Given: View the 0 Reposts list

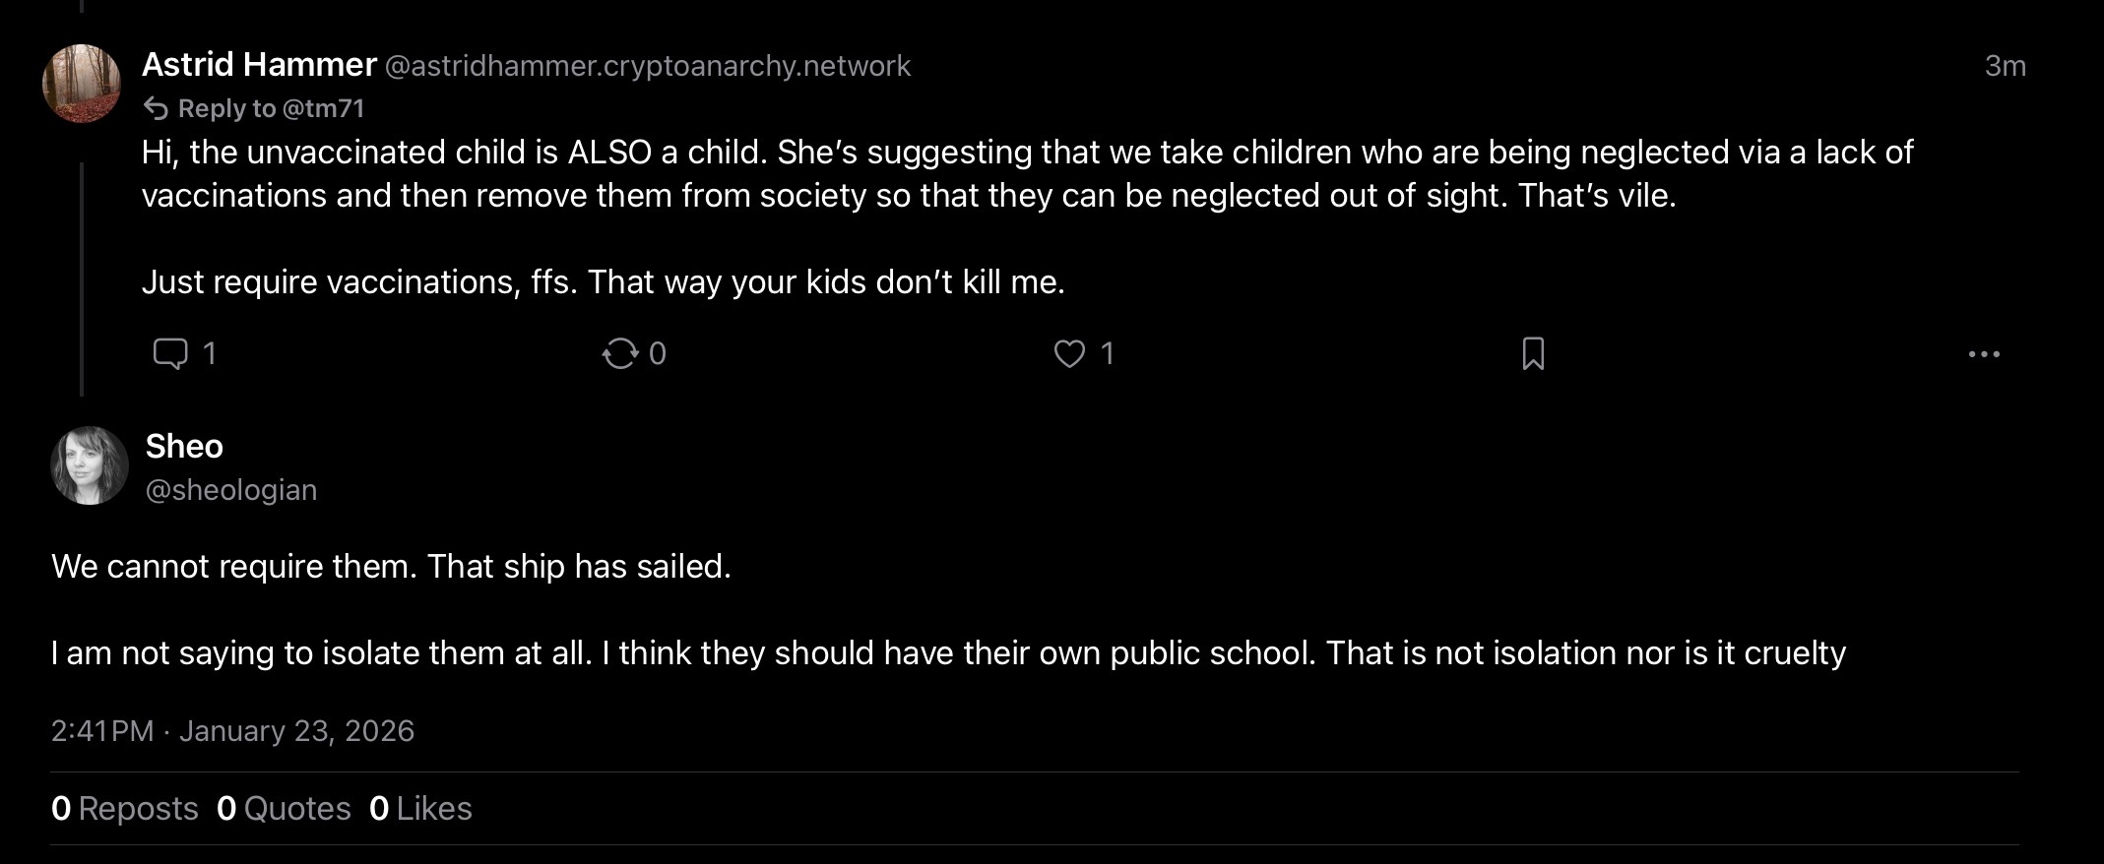Looking at the screenshot, I should pos(125,809).
